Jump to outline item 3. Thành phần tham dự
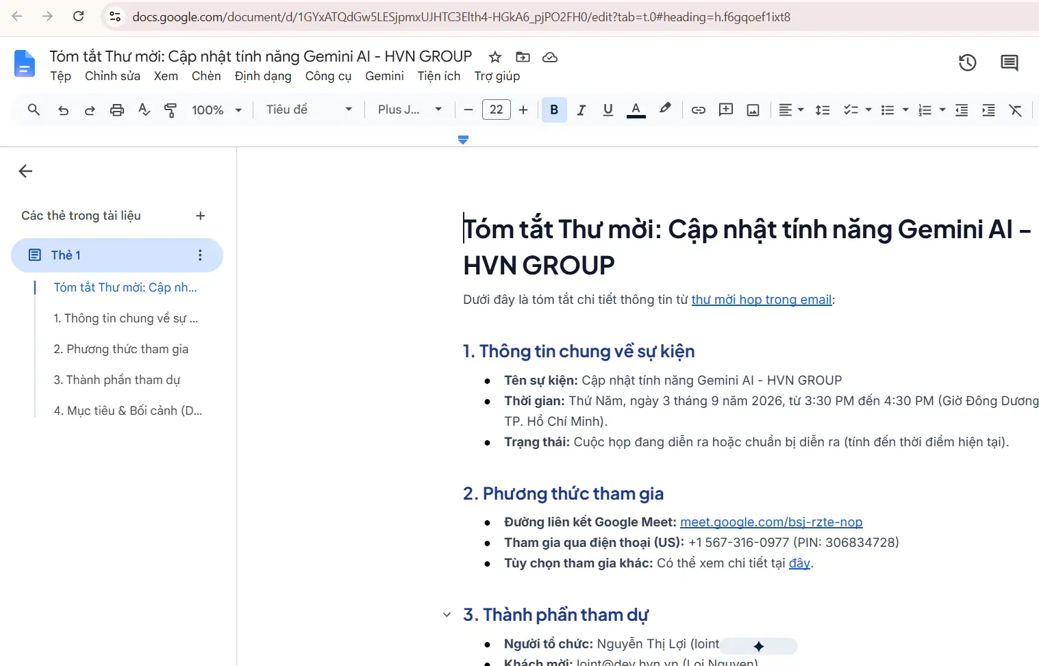 pyautogui.click(x=117, y=380)
